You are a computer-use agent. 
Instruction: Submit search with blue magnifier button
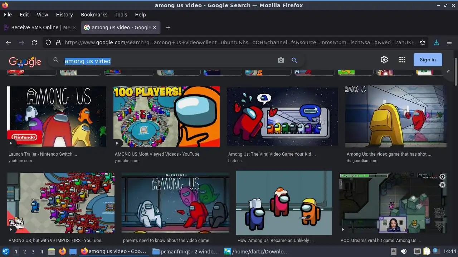pos(294,60)
